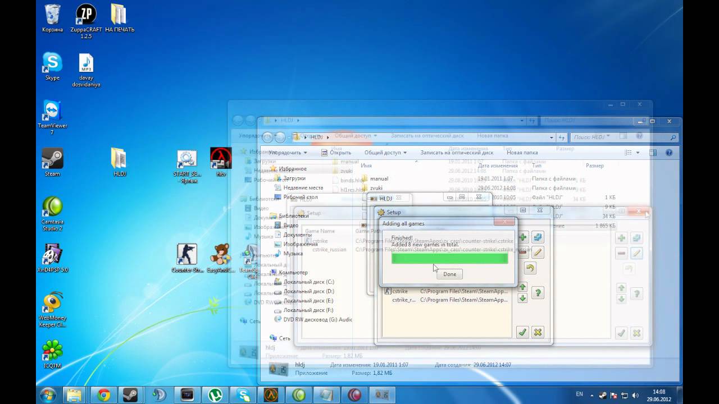This screenshot has width=719, height=404.
Task: Click the yellow undo arrow in Setup
Action: pyautogui.click(x=530, y=268)
